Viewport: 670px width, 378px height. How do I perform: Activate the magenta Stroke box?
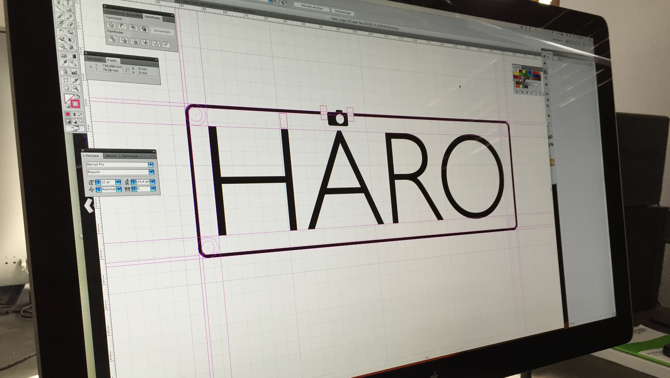click(75, 104)
